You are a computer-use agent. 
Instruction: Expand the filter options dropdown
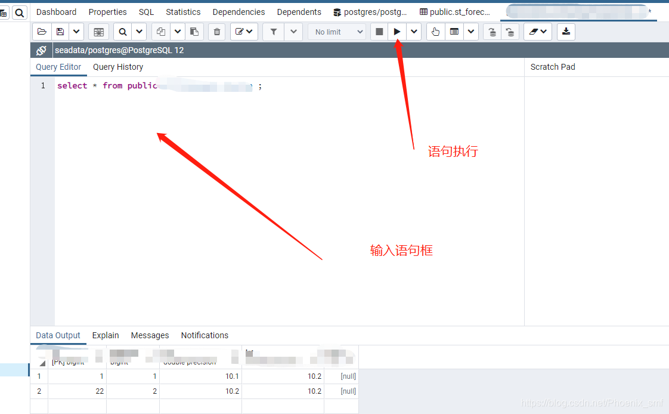[x=293, y=32]
